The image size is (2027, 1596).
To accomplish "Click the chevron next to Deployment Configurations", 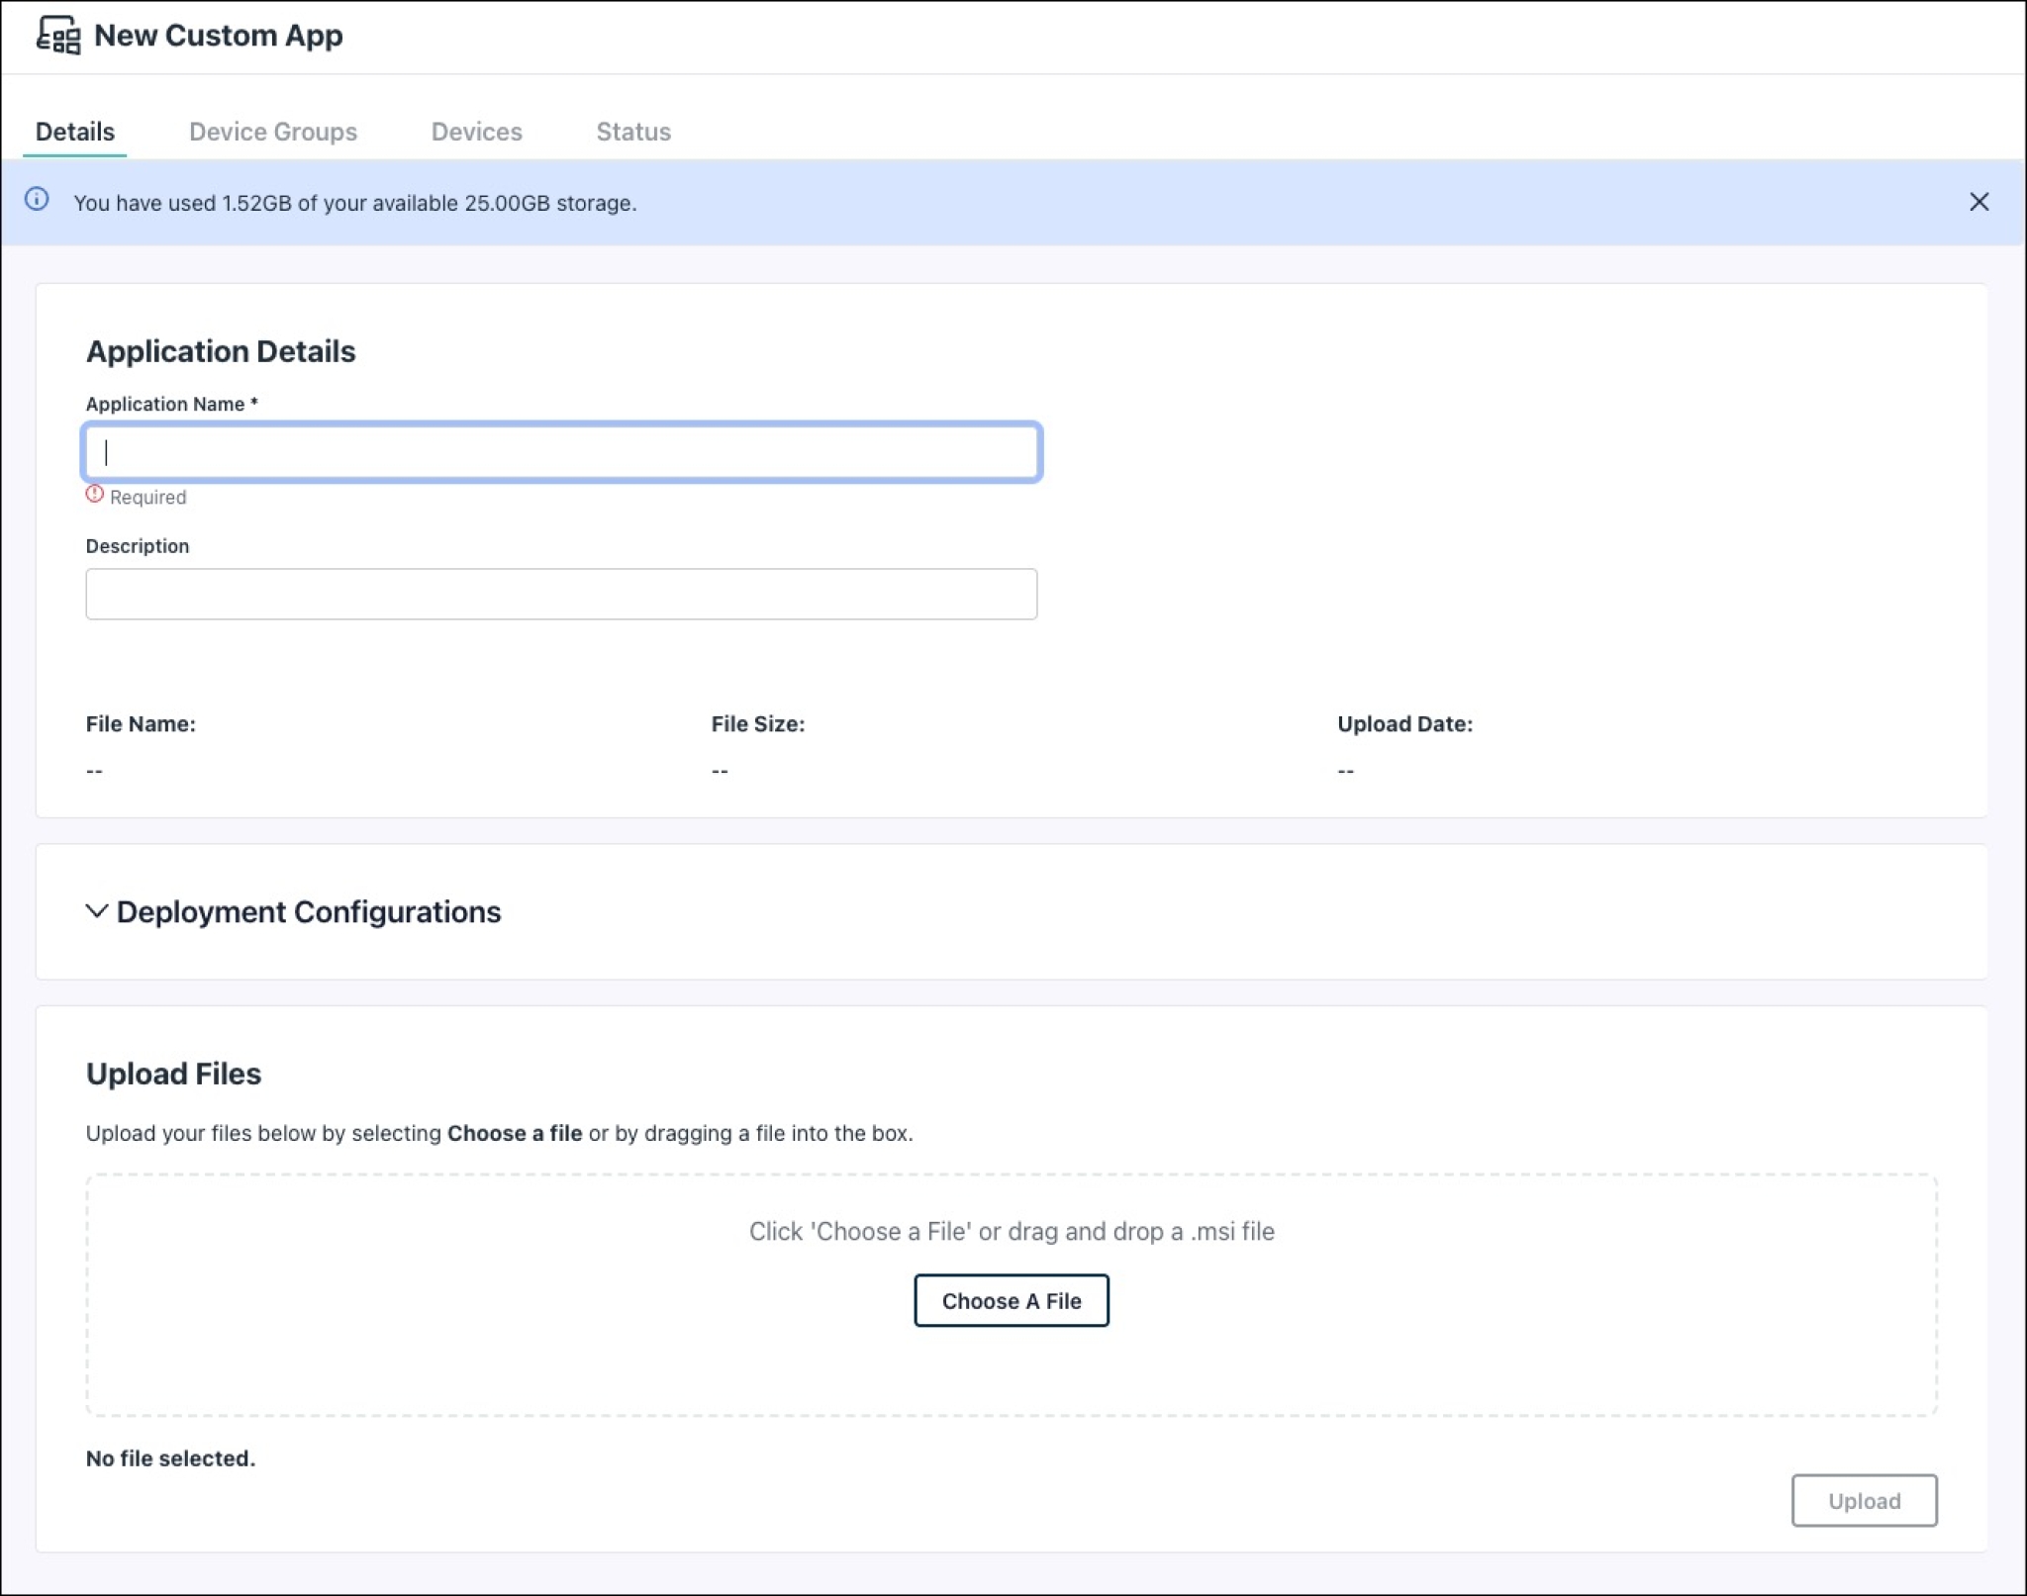I will point(96,912).
